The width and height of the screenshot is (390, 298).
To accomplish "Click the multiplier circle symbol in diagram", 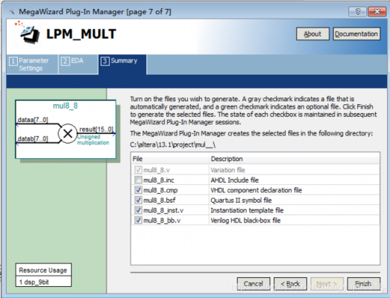I will click(x=68, y=133).
